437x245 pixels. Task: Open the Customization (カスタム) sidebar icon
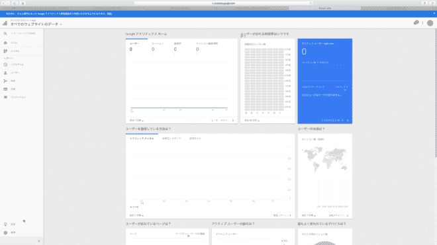[x=5, y=51]
